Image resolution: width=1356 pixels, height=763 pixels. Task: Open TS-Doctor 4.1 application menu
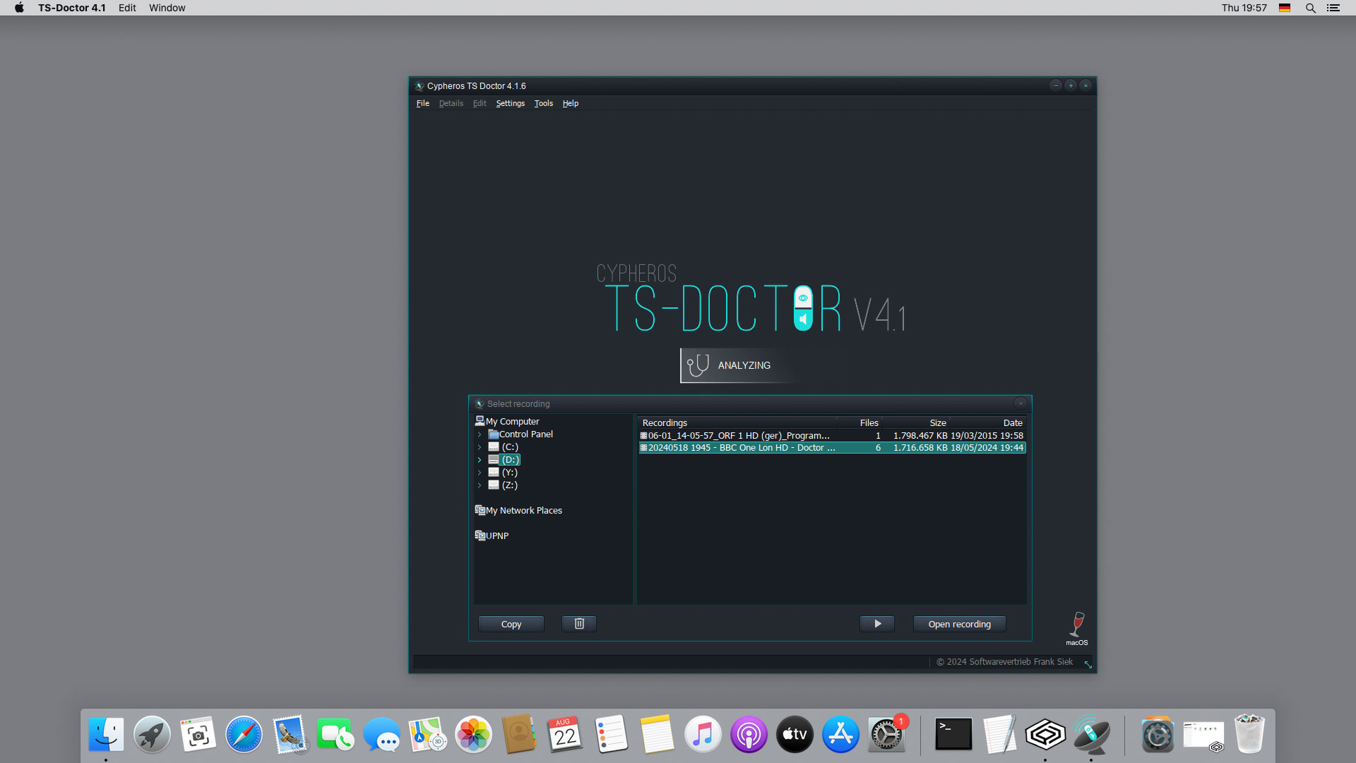click(72, 8)
